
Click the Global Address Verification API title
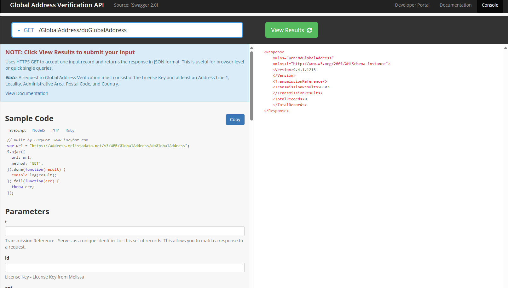click(x=57, y=5)
